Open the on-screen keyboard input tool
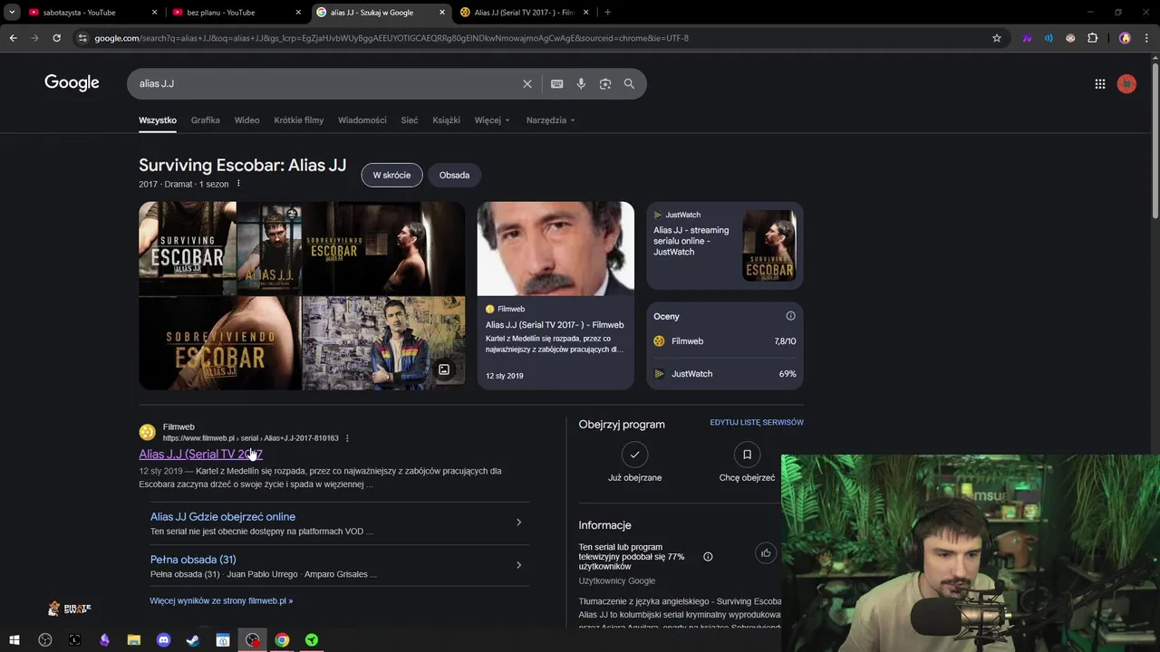The height and width of the screenshot is (652, 1160). (556, 83)
